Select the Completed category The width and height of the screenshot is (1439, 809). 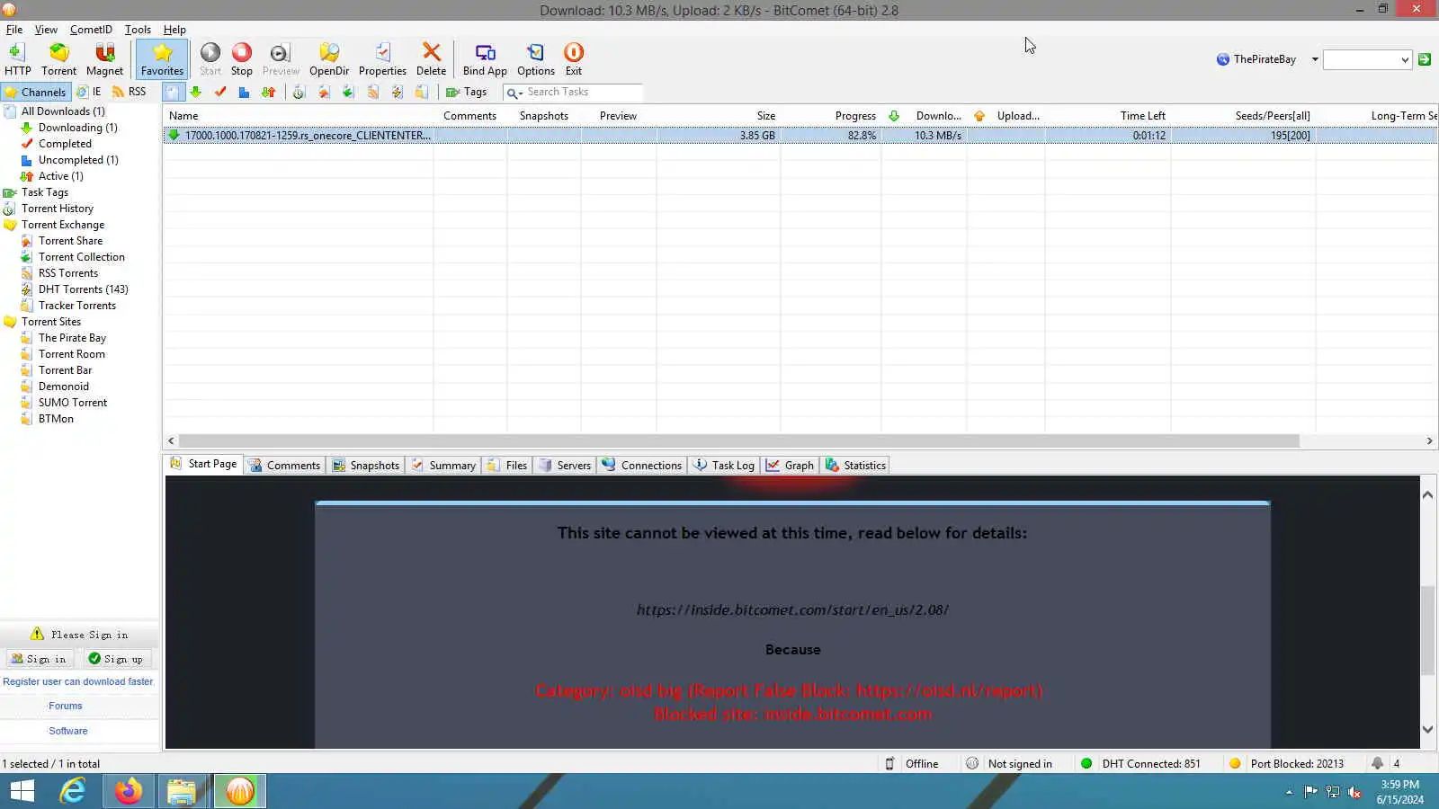[65, 144]
